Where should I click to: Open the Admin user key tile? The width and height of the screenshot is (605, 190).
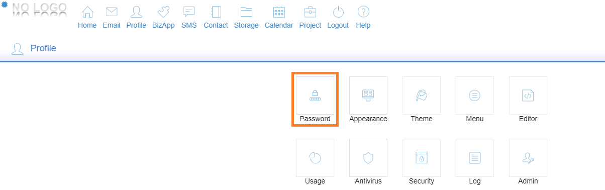[528, 158]
